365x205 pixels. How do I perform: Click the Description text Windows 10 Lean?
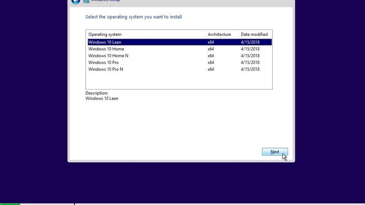[102, 98]
